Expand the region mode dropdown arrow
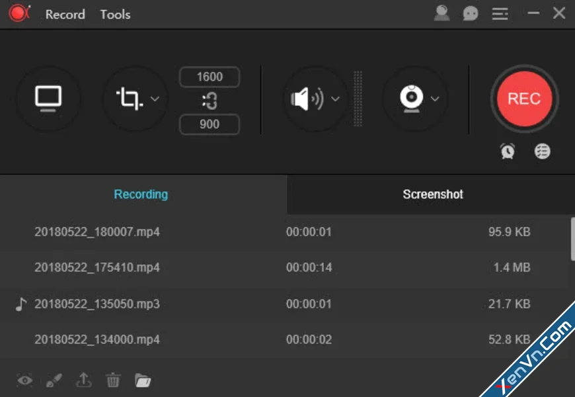The image size is (575, 397). pyautogui.click(x=155, y=99)
